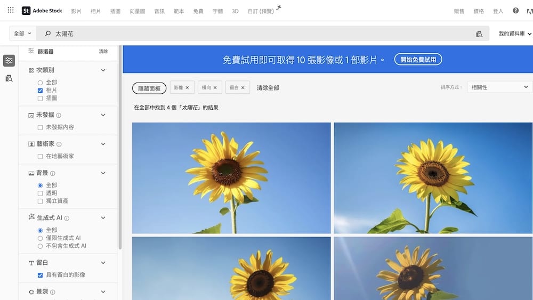Image resolution: width=533 pixels, height=300 pixels.
Task: Click info icon next to 背景
Action: [x=53, y=173]
